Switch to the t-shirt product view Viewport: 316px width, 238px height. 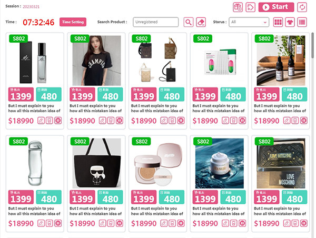(290, 22)
